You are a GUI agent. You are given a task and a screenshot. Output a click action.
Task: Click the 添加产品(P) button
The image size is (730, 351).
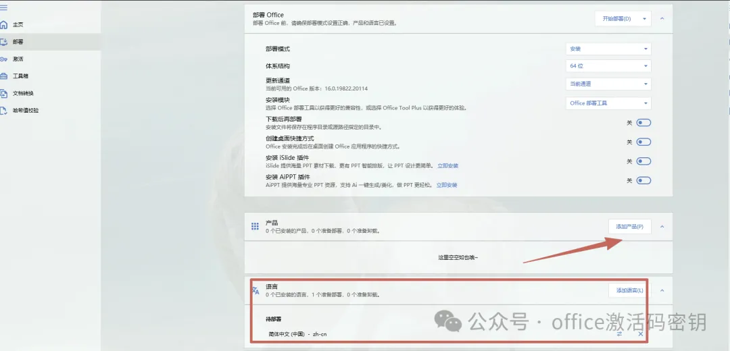[x=629, y=226]
